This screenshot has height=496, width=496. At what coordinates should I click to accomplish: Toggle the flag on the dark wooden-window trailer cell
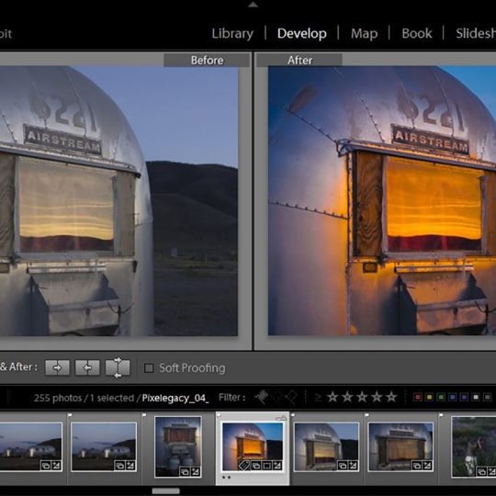(366, 415)
